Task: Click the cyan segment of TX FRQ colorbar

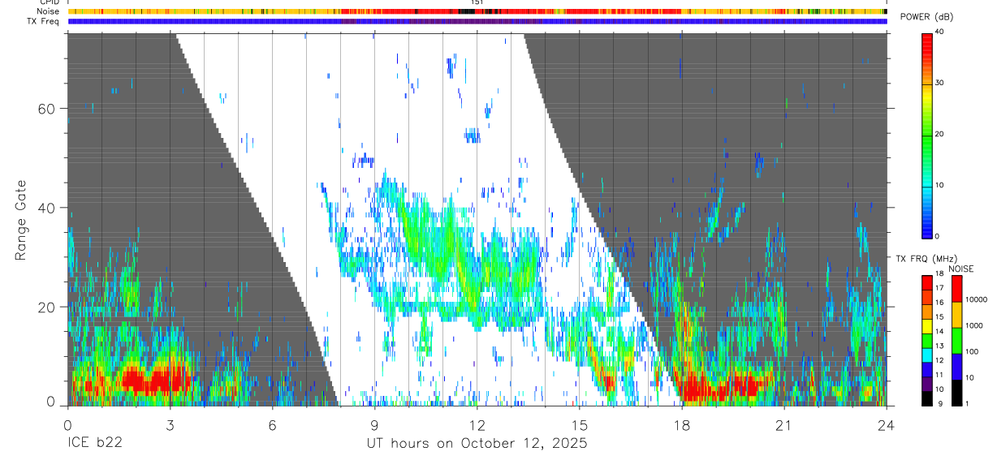Action: coord(927,355)
